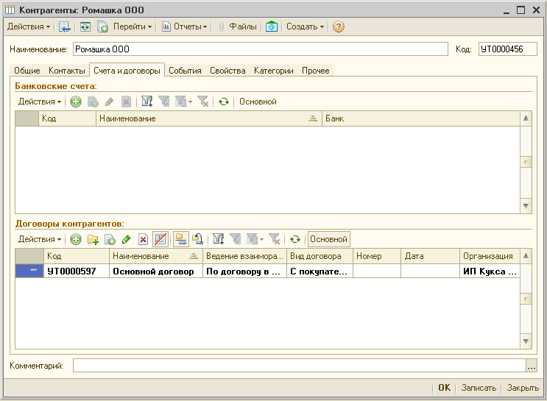The width and height of the screenshot is (547, 401).
Task: Click the create-based-on copy icon in main toolbar
Action: tap(102, 26)
